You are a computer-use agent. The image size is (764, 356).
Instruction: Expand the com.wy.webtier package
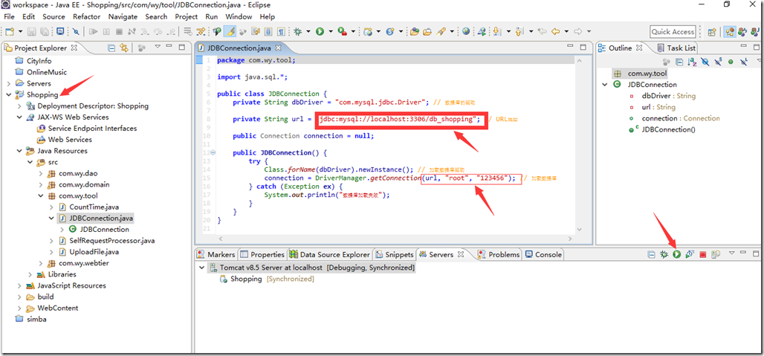pos(41,263)
